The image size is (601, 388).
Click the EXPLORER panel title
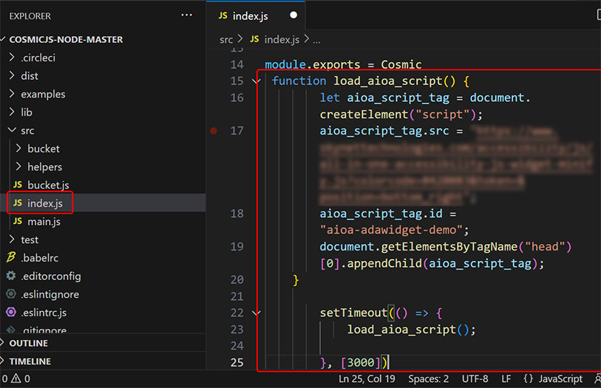[x=30, y=16]
